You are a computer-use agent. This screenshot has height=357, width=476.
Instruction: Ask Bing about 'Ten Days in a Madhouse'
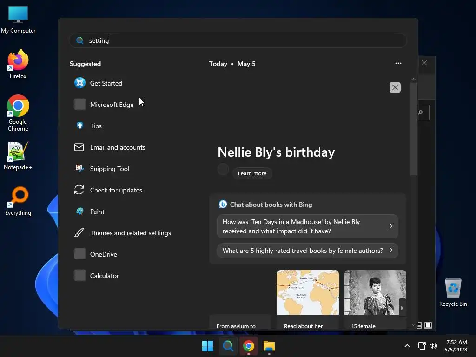(x=308, y=226)
